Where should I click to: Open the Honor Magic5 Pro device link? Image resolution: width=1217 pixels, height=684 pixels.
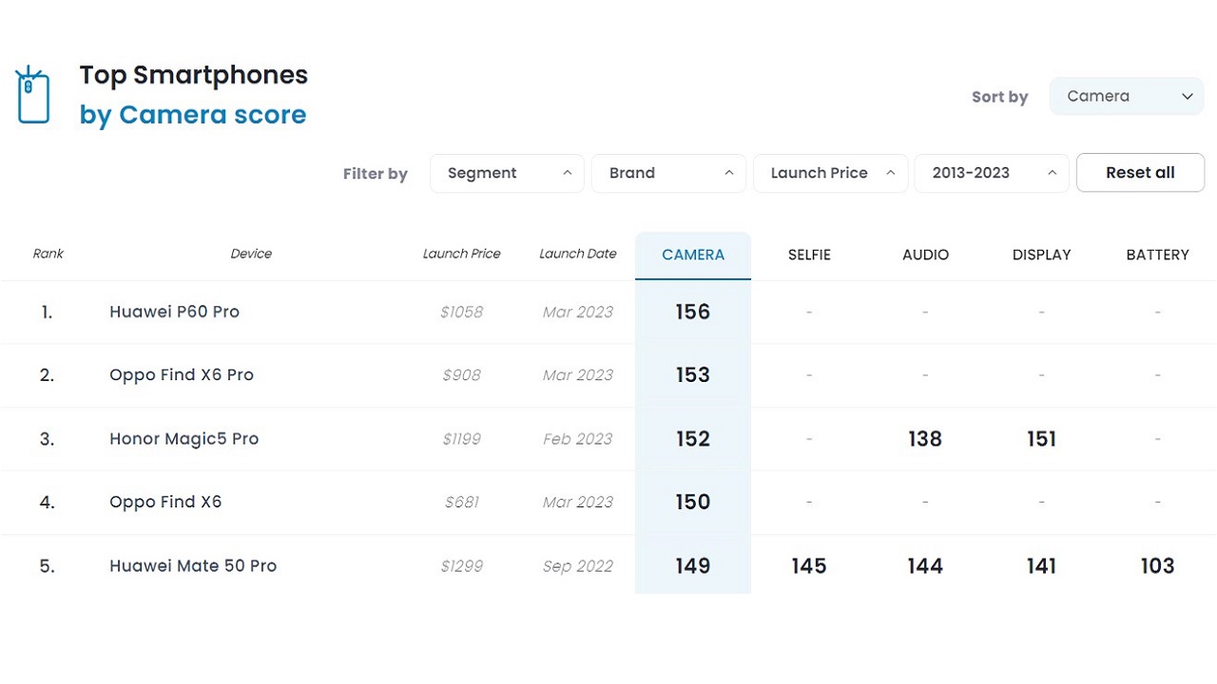184,439
